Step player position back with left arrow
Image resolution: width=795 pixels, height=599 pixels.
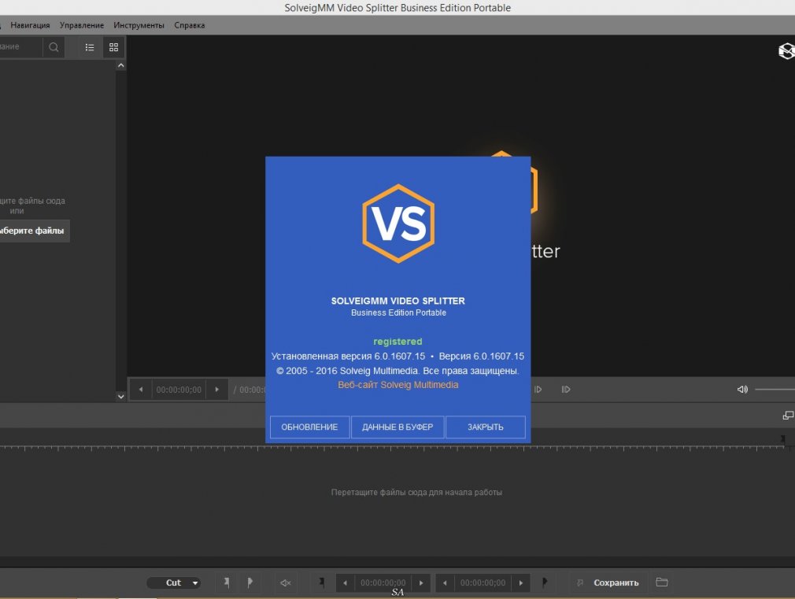click(x=141, y=390)
